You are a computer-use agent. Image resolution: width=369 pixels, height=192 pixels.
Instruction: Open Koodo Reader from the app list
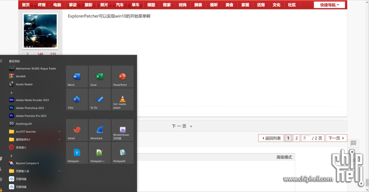pyautogui.click(x=35, y=84)
